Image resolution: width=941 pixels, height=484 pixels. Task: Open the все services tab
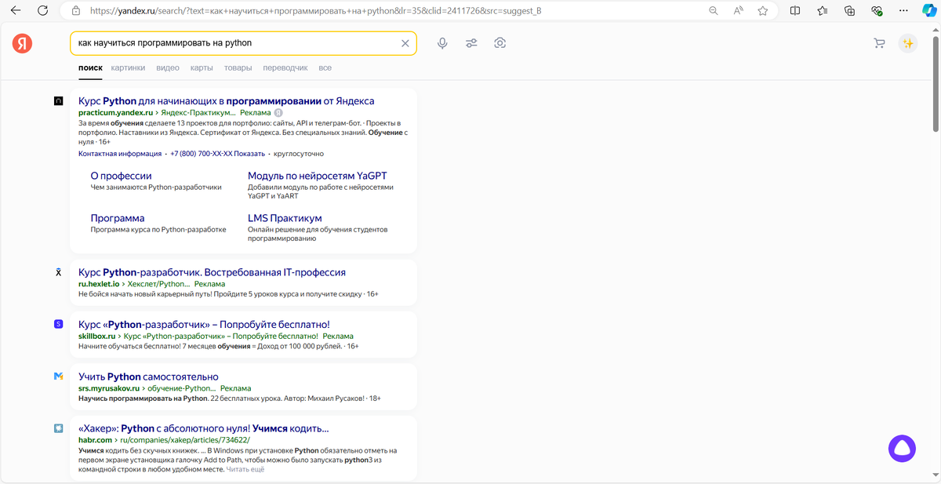click(x=325, y=68)
